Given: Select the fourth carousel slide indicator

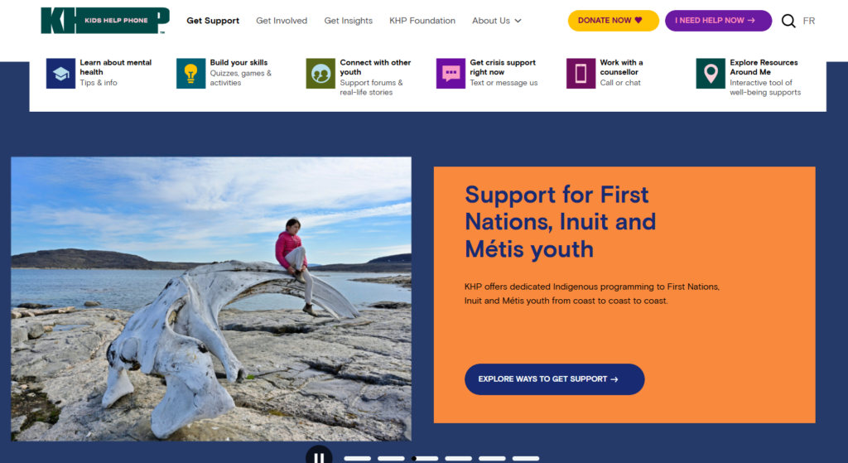Looking at the screenshot, I should (459, 459).
